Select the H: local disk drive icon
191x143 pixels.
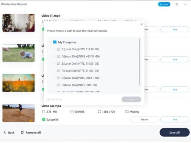[58, 85]
